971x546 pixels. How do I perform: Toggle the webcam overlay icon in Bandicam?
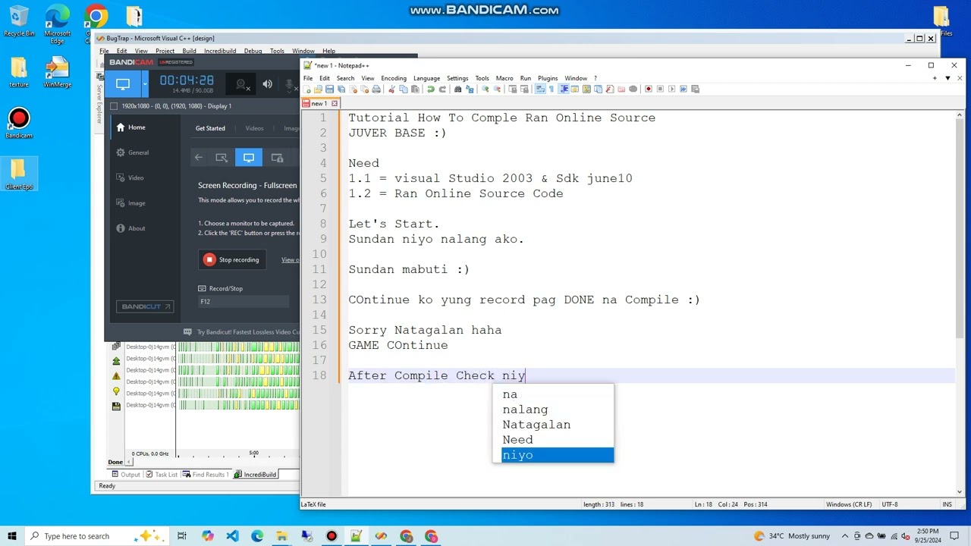pyautogui.click(x=241, y=84)
